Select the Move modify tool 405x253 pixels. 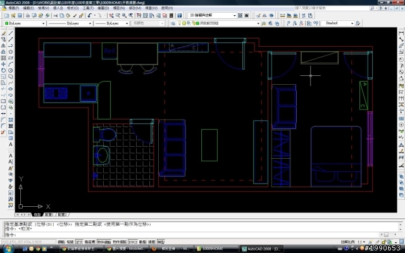click(x=3, y=64)
